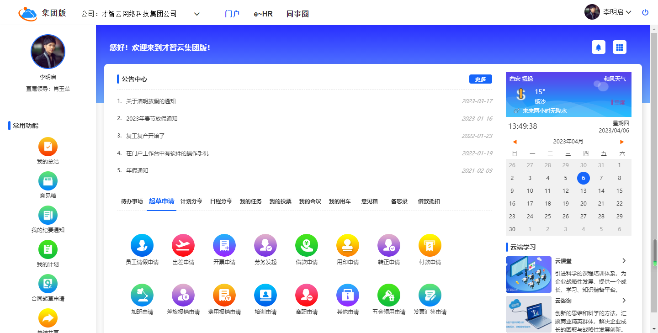658x333 pixels.
Task: Select the 转正申请 probation confirmation icon
Action: (x=388, y=245)
